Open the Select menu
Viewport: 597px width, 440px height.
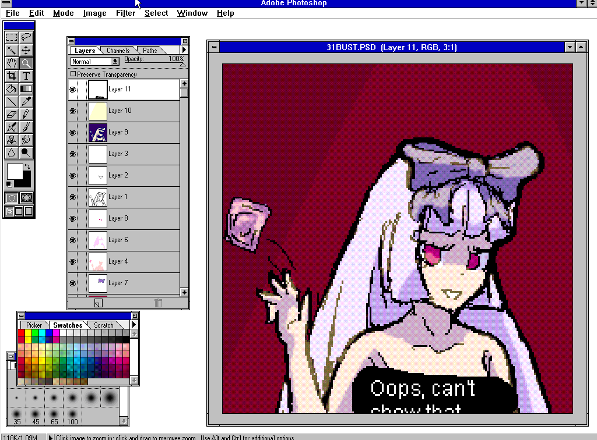tap(156, 13)
